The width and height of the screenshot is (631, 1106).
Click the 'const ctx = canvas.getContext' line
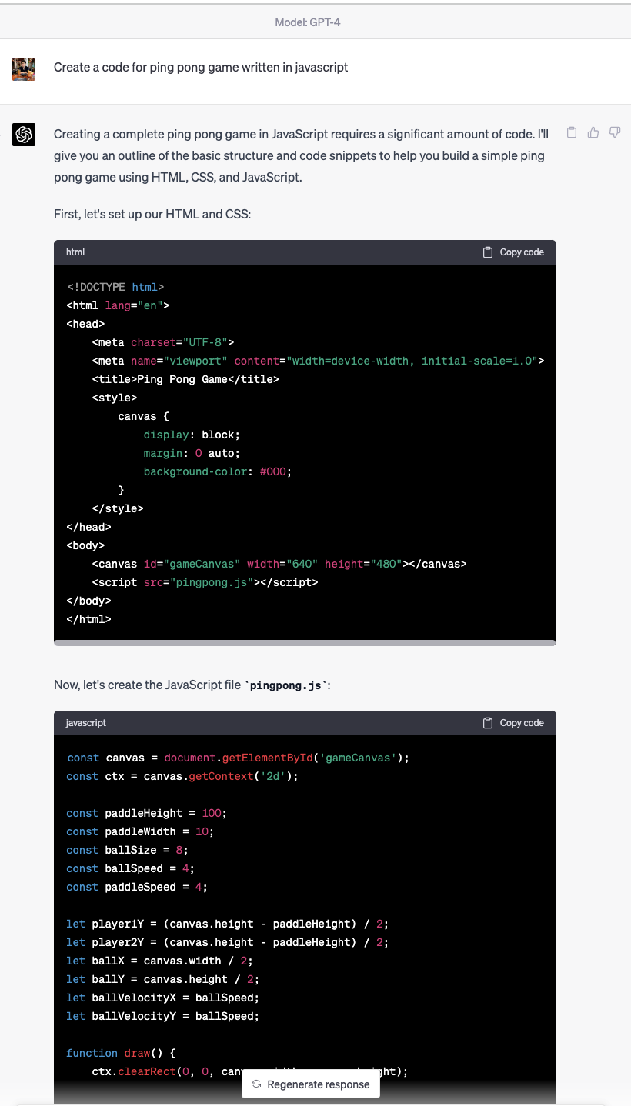182,776
